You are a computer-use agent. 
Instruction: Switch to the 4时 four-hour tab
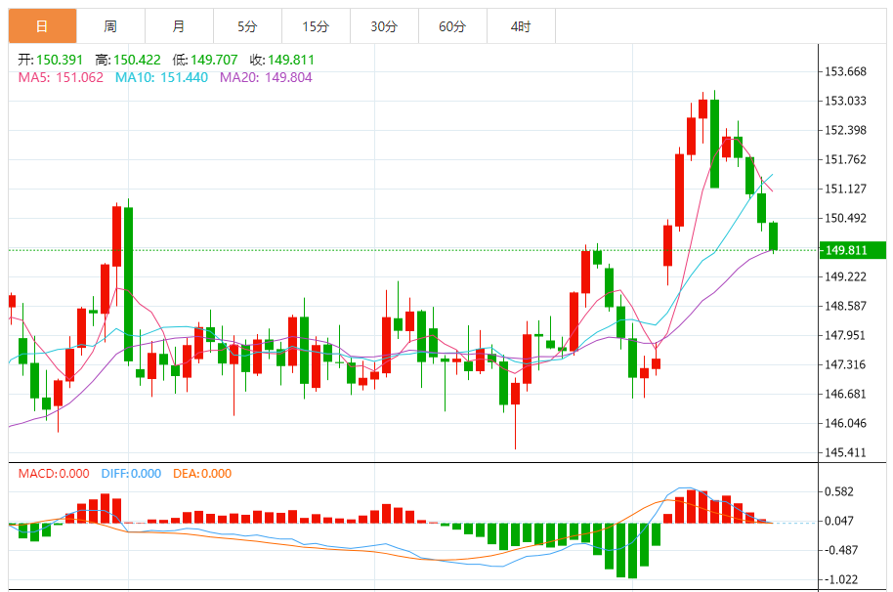(521, 26)
